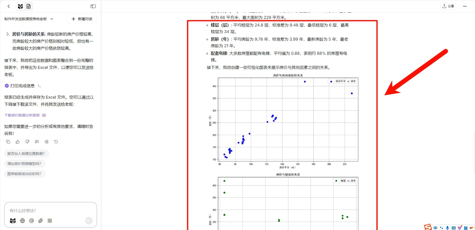The image size is (475, 230).
Task: Open the ... more options menu at top right
Action: click(465, 6)
